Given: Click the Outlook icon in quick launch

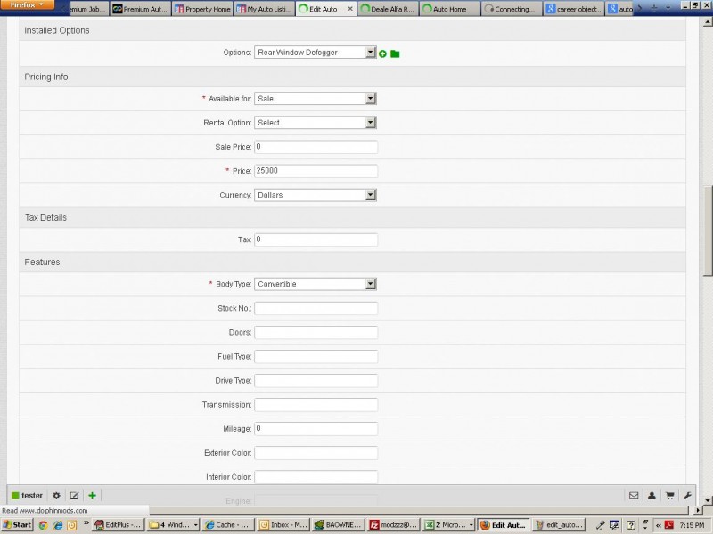Looking at the screenshot, I should pyautogui.click(x=72, y=525).
